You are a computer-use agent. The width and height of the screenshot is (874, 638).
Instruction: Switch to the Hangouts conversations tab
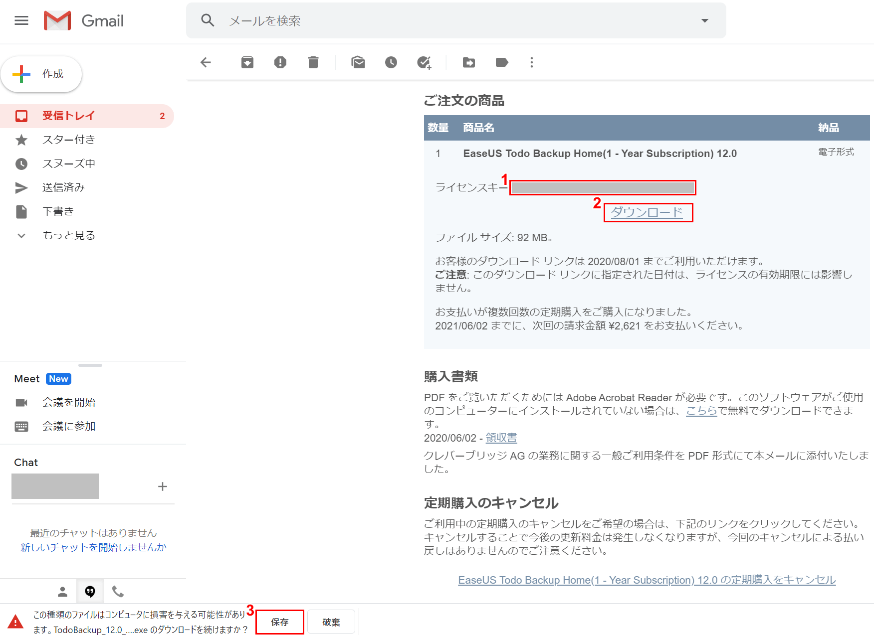tap(90, 592)
